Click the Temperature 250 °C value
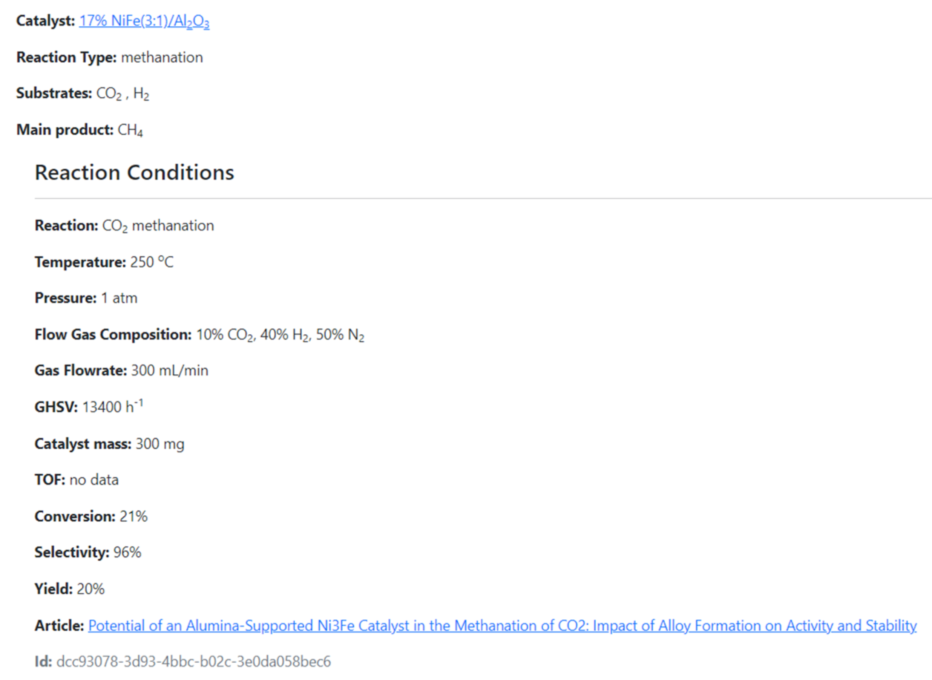 tap(152, 262)
